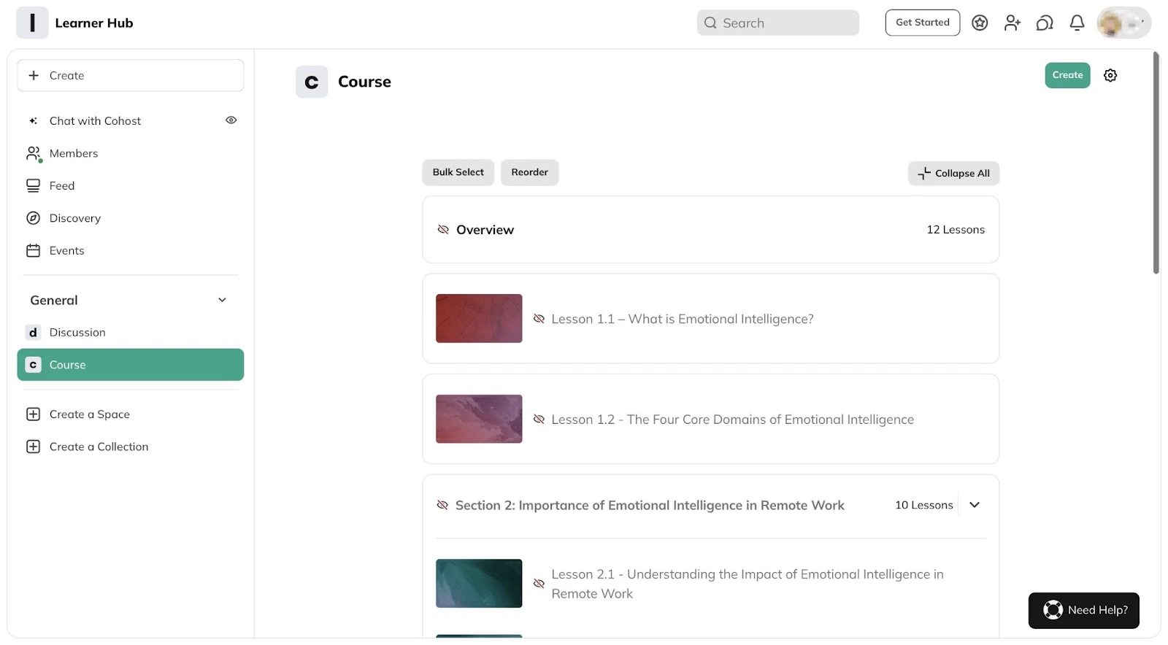The height and width of the screenshot is (645, 1168).
Task: Select the Course space in sidebar
Action: tap(131, 364)
